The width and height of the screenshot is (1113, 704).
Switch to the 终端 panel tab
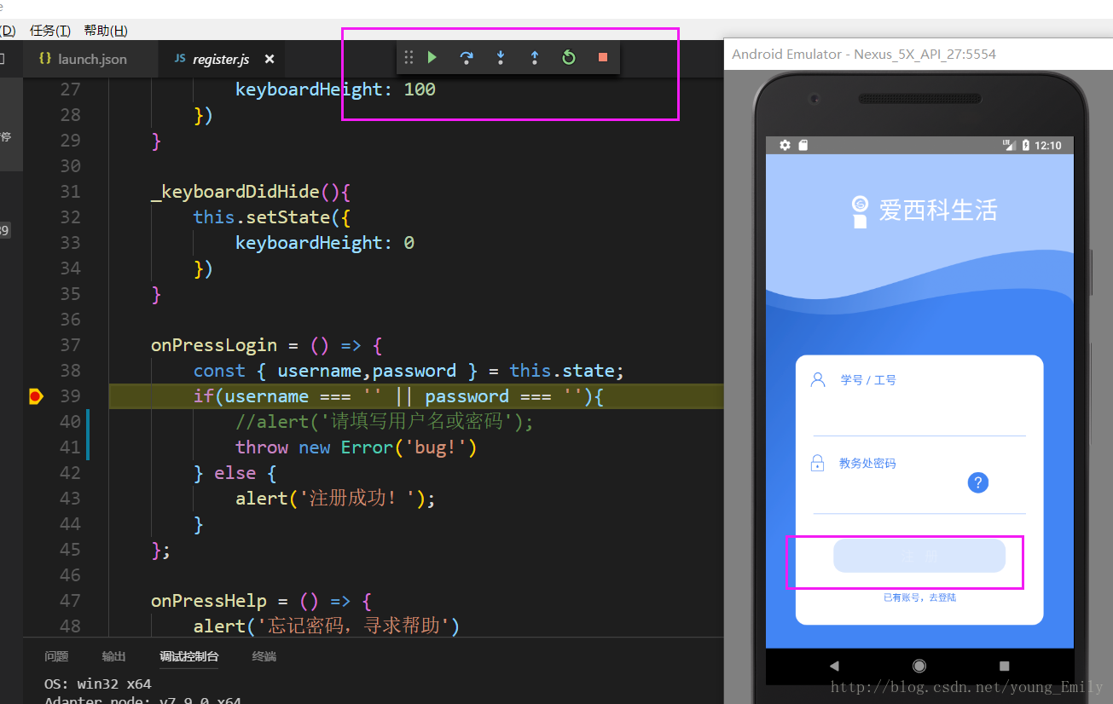pos(264,656)
